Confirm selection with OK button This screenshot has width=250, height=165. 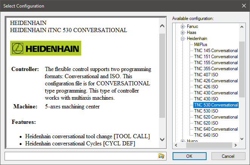click(190, 156)
